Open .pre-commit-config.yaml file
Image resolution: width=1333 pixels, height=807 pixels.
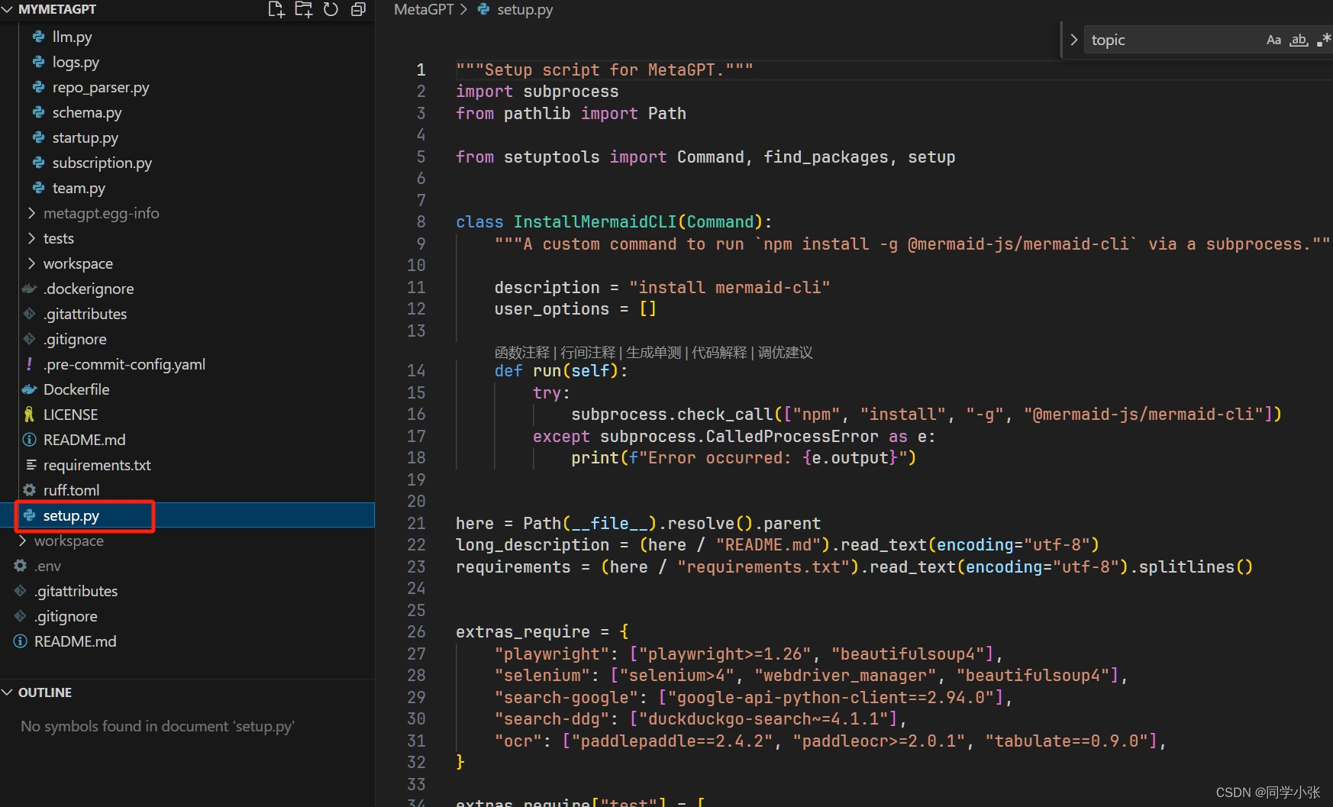point(124,364)
